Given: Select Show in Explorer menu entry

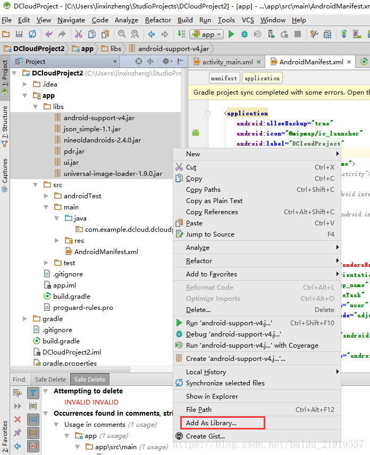Looking at the screenshot, I should coord(257,396).
